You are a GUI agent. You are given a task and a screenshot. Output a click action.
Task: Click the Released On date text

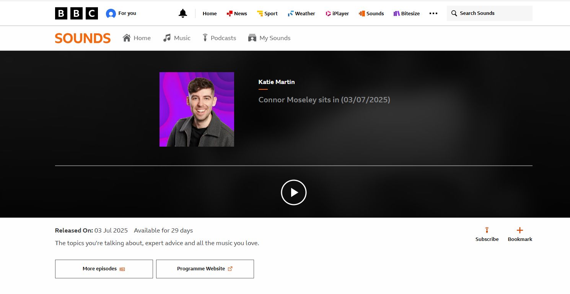pos(91,230)
